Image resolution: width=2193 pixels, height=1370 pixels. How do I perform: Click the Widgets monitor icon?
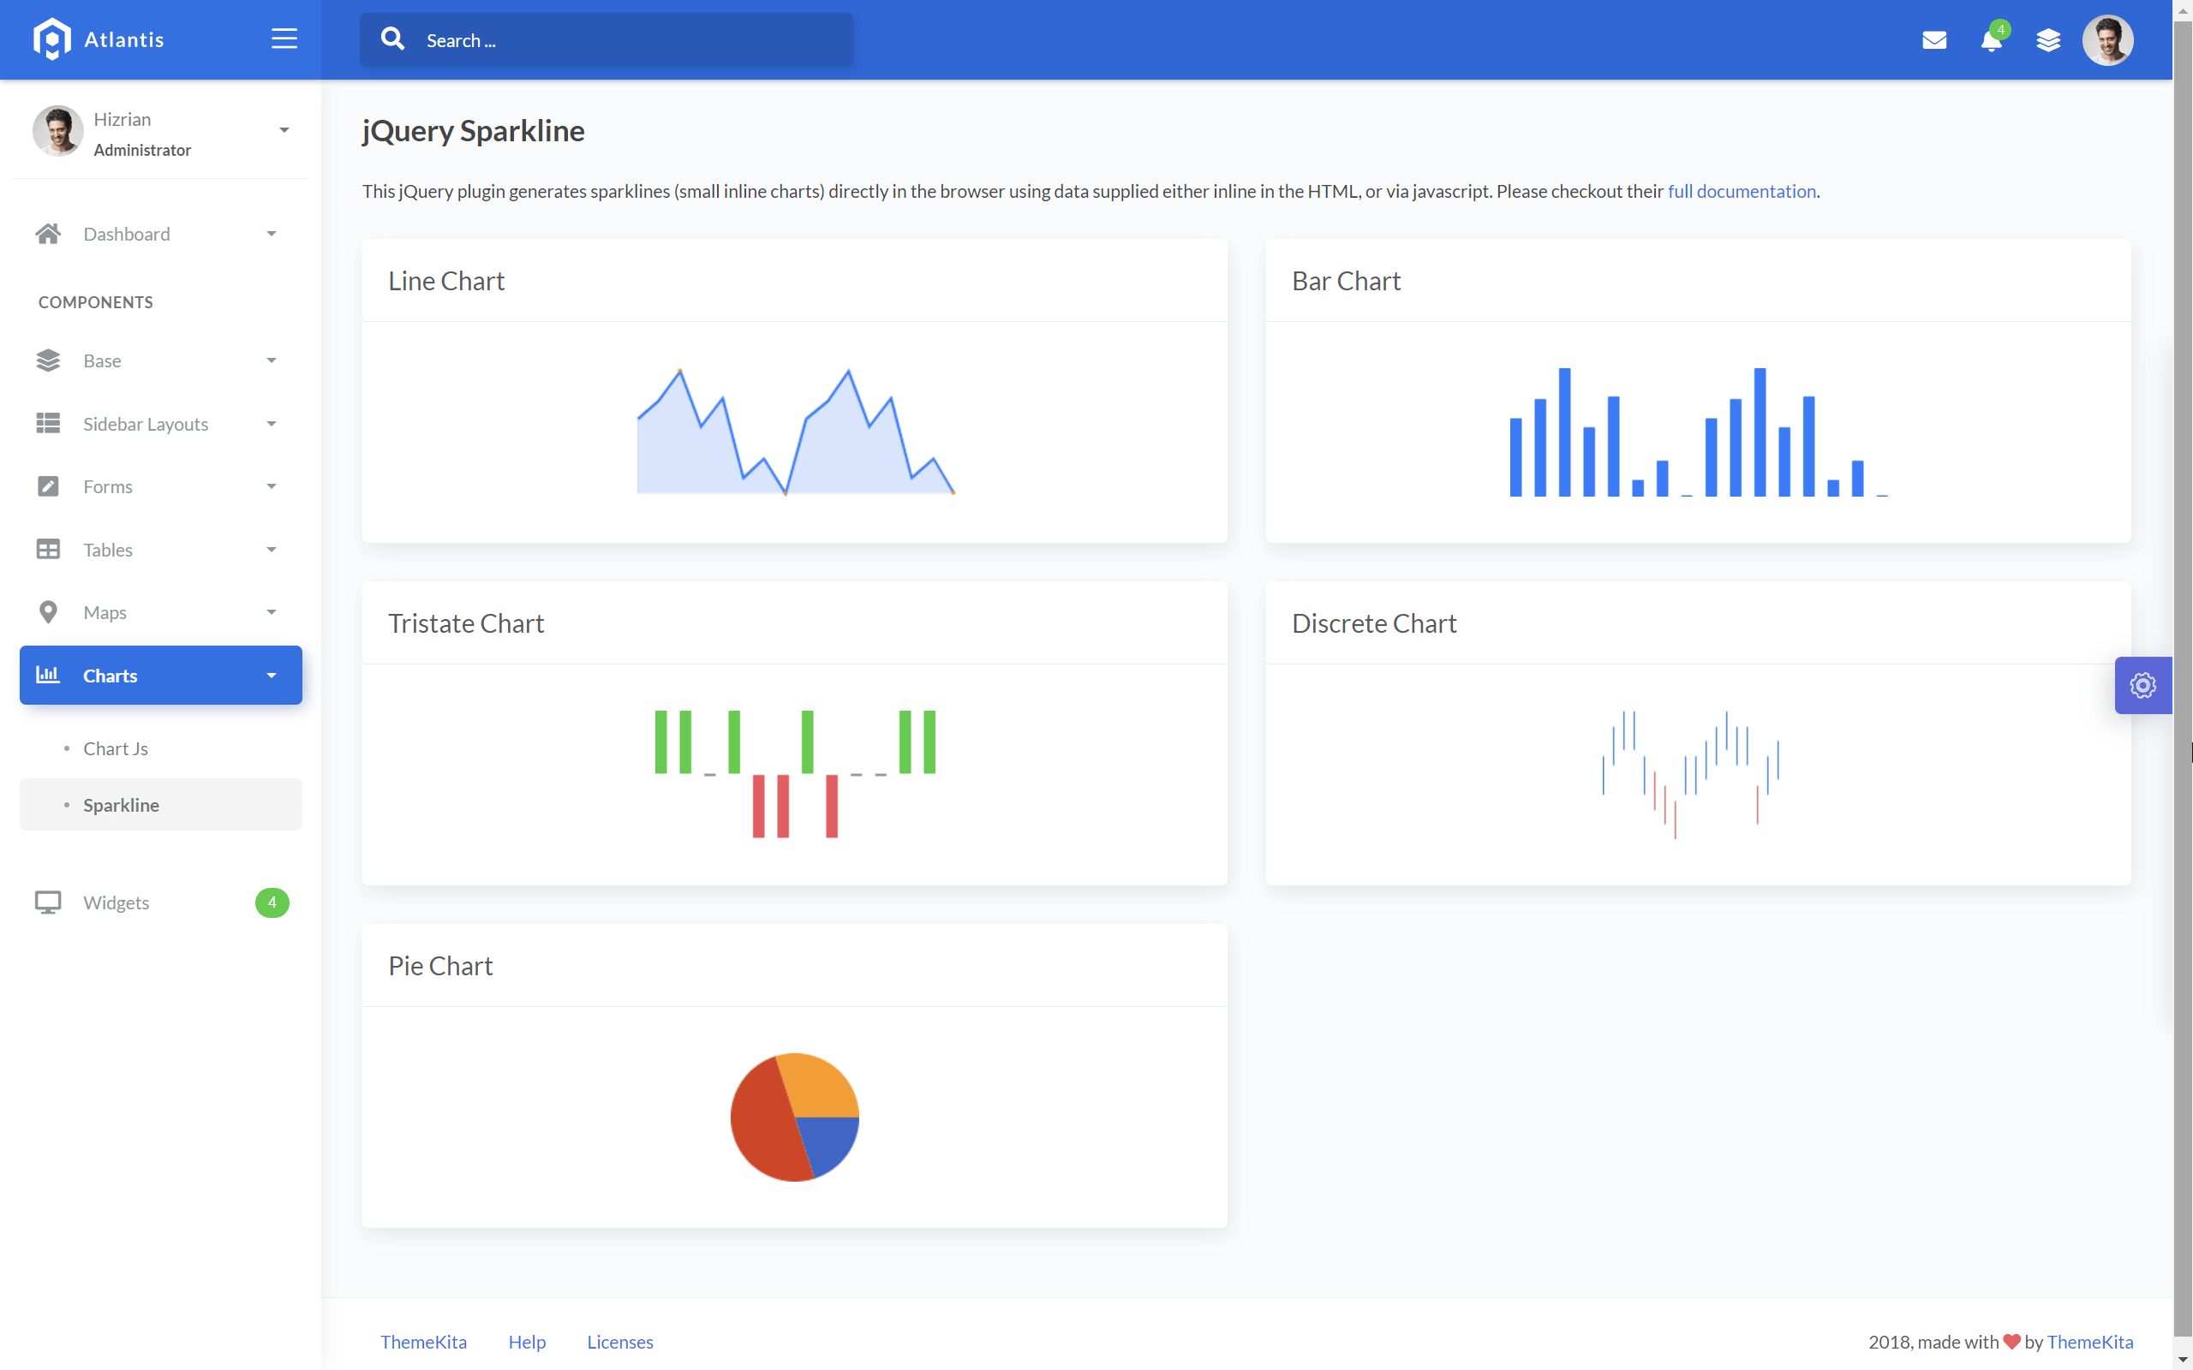point(48,902)
